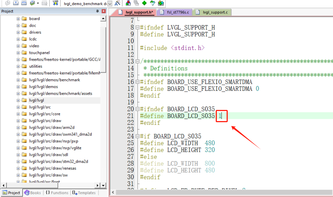Open the Pack Installer icon
The image size is (333, 197).
click(x=161, y=3)
